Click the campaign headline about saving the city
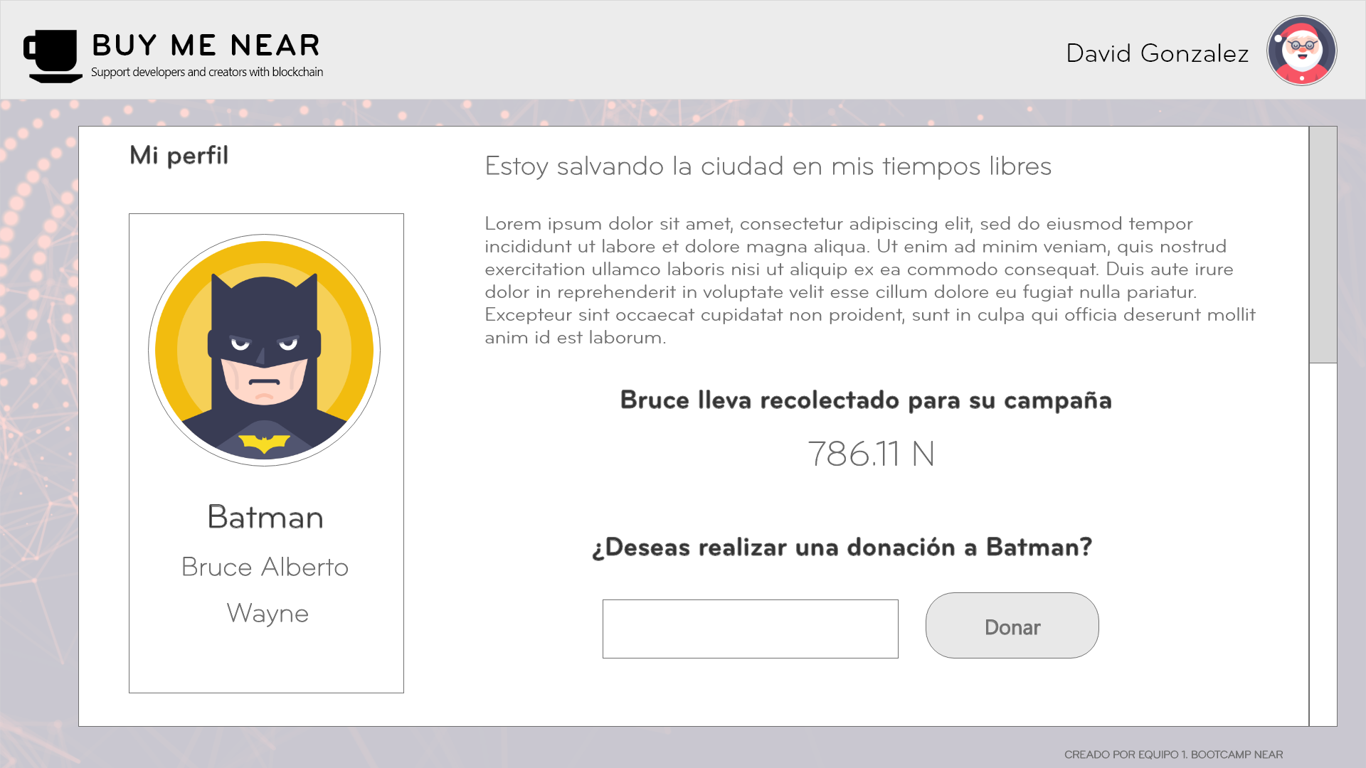This screenshot has height=768, width=1366. pyautogui.click(x=768, y=166)
